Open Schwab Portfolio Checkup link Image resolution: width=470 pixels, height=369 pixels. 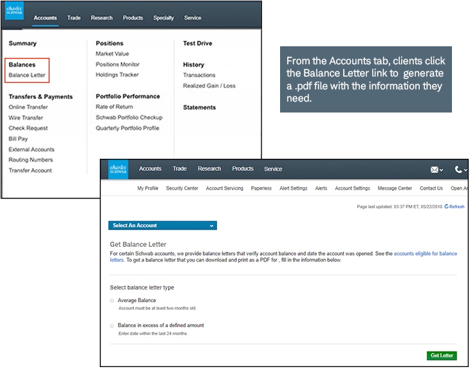pos(129,118)
